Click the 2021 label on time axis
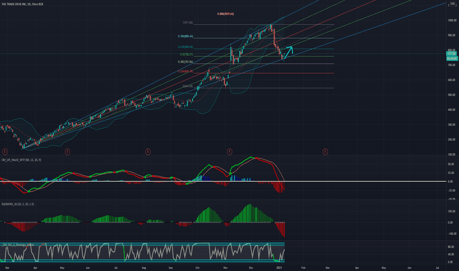459x271 pixels. point(279,268)
